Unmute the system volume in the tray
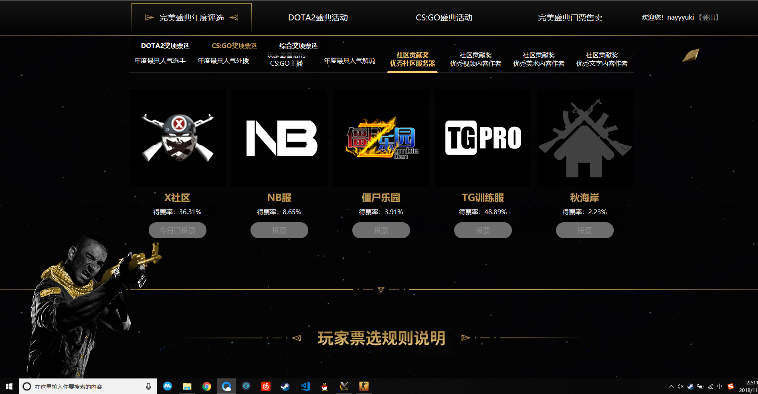This screenshot has height=394, width=758. click(681, 386)
